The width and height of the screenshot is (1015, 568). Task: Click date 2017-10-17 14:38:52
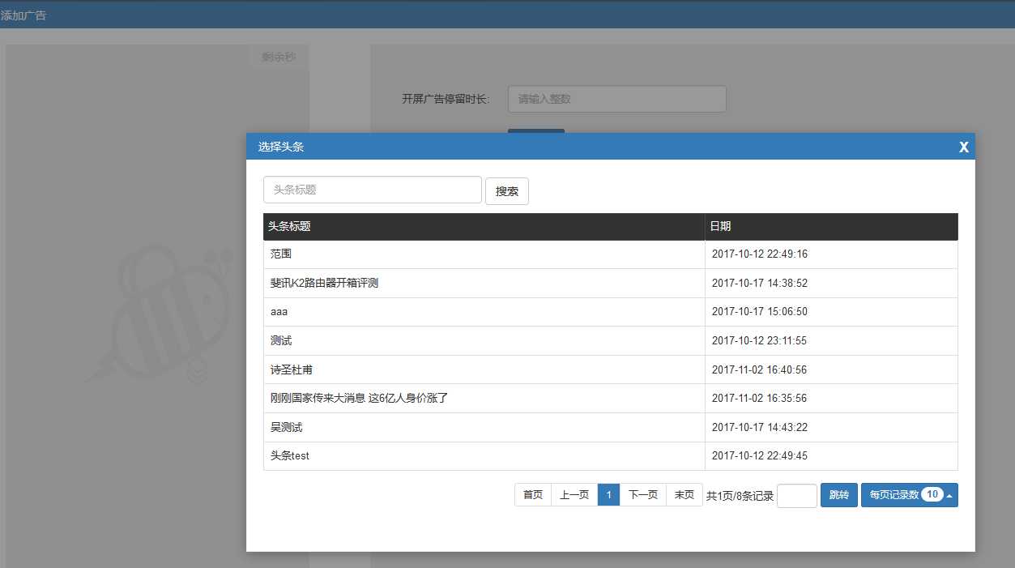pos(760,284)
